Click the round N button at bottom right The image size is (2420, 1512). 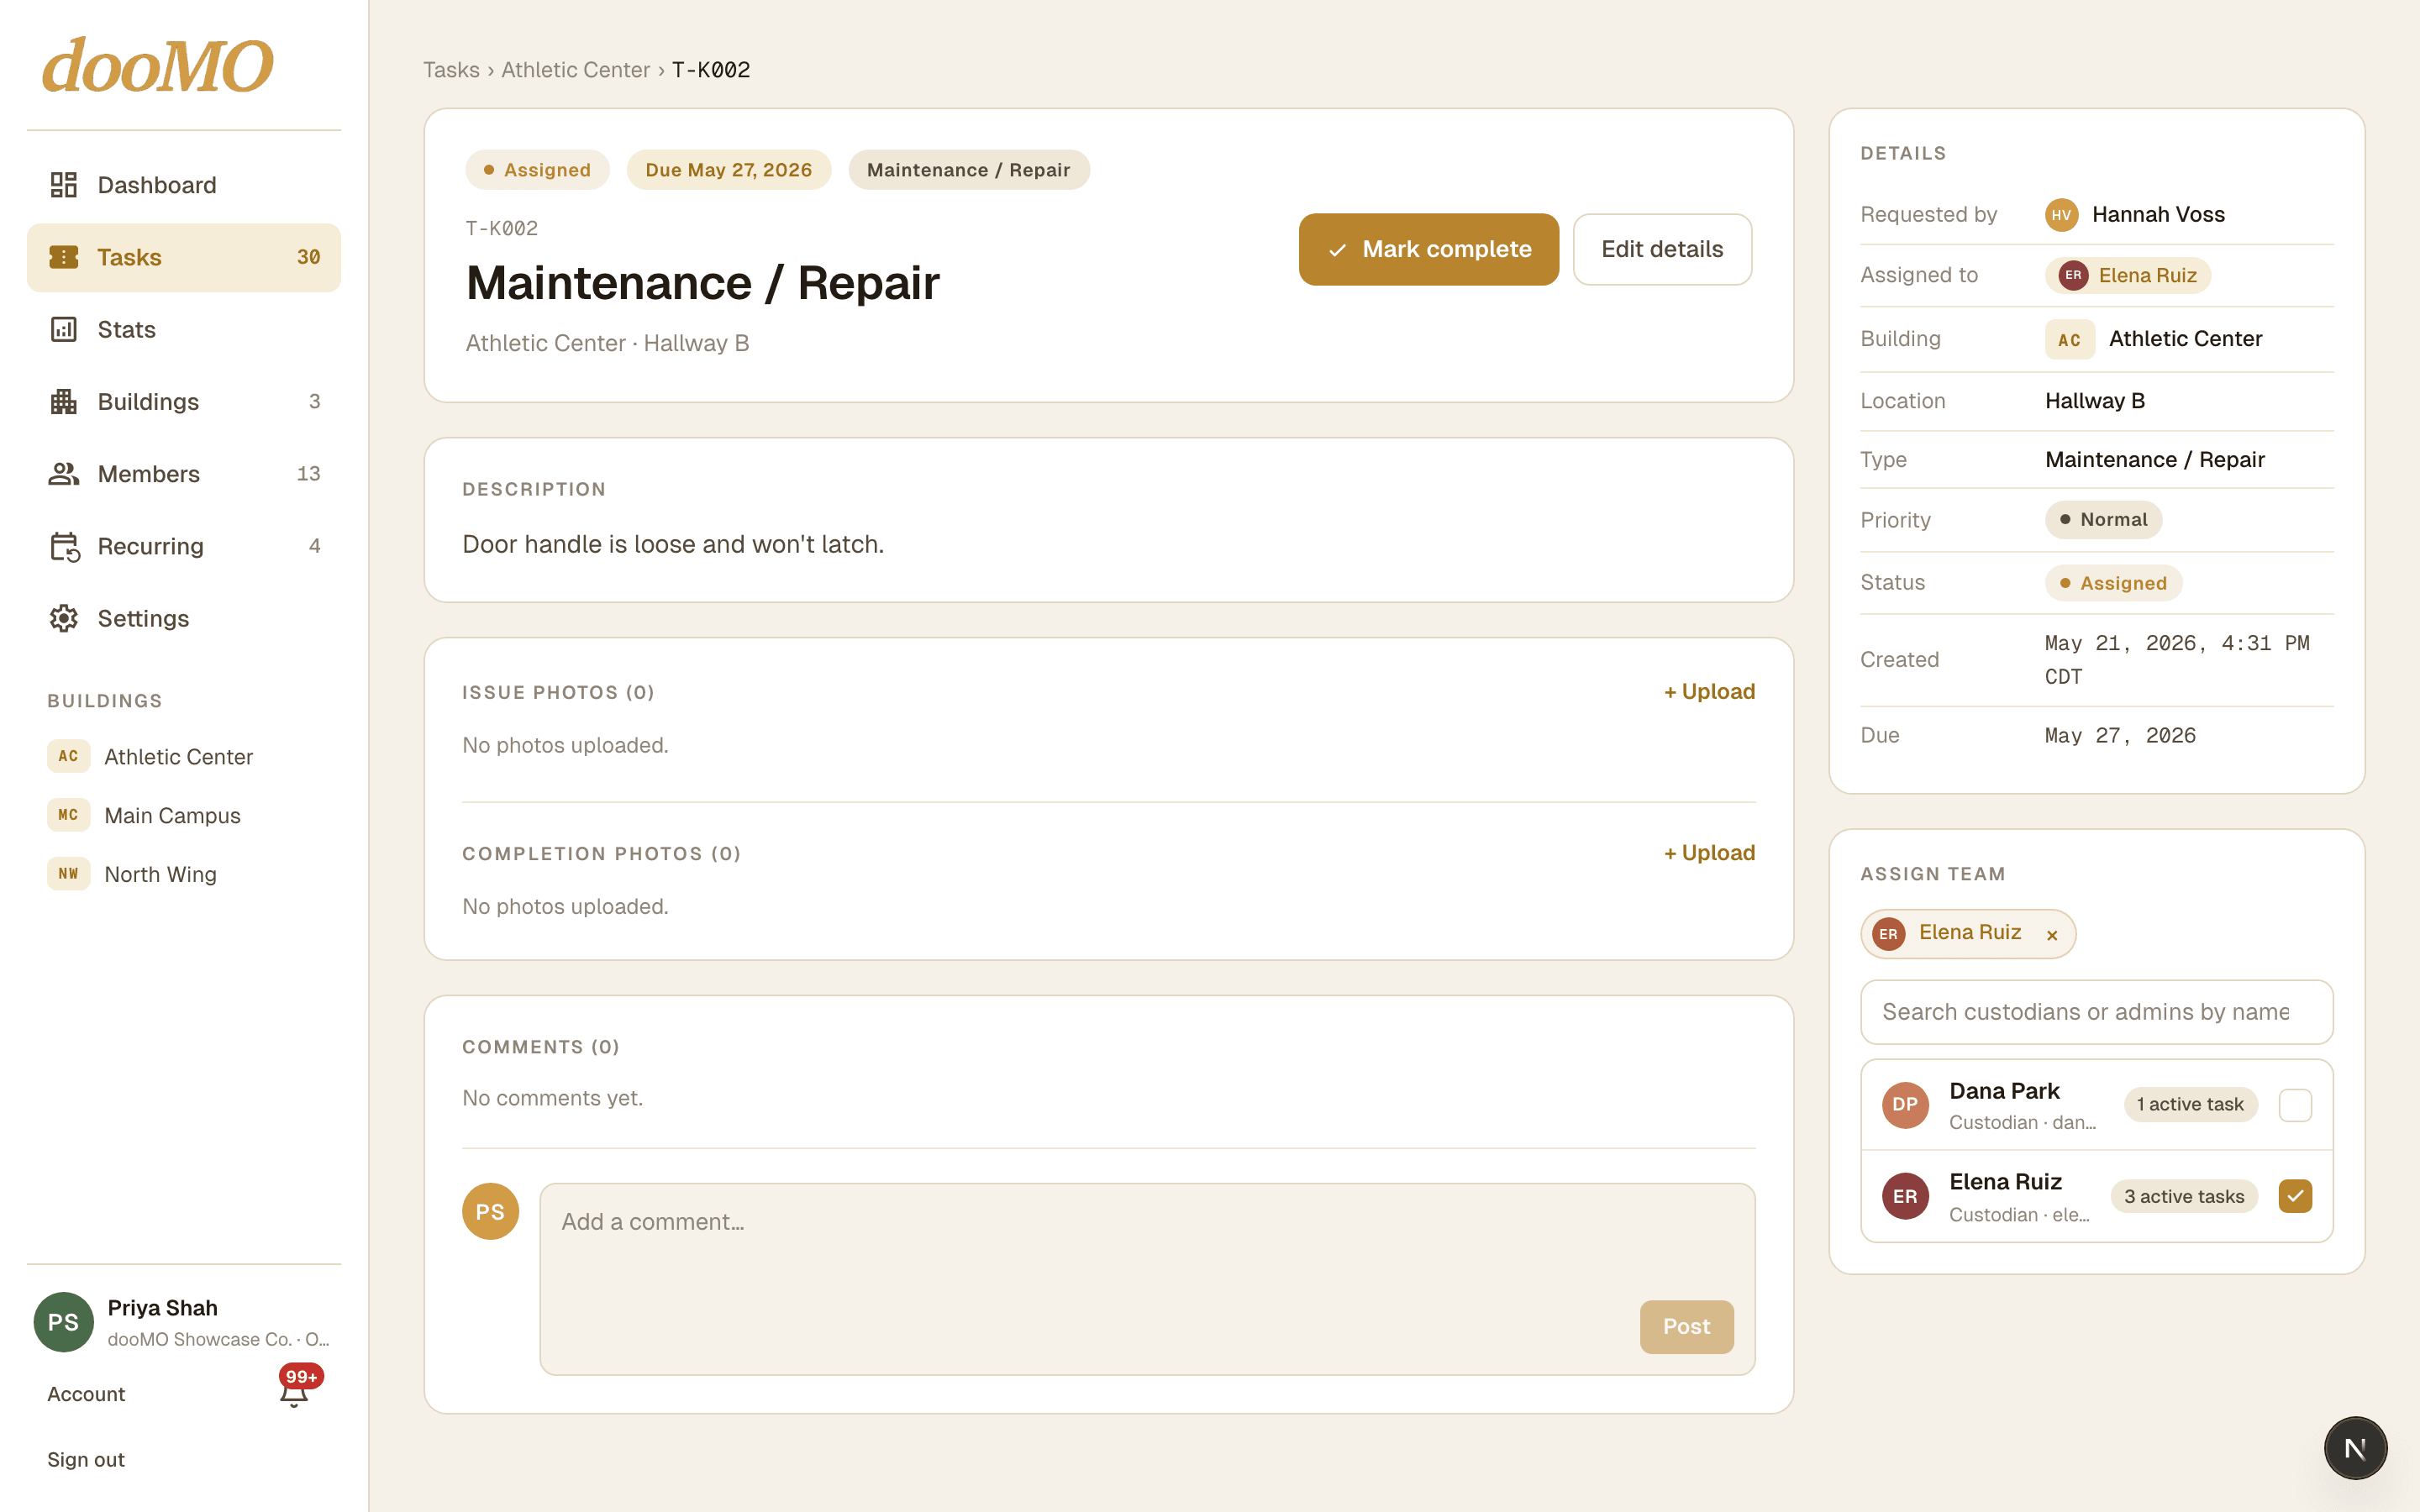point(2355,1448)
